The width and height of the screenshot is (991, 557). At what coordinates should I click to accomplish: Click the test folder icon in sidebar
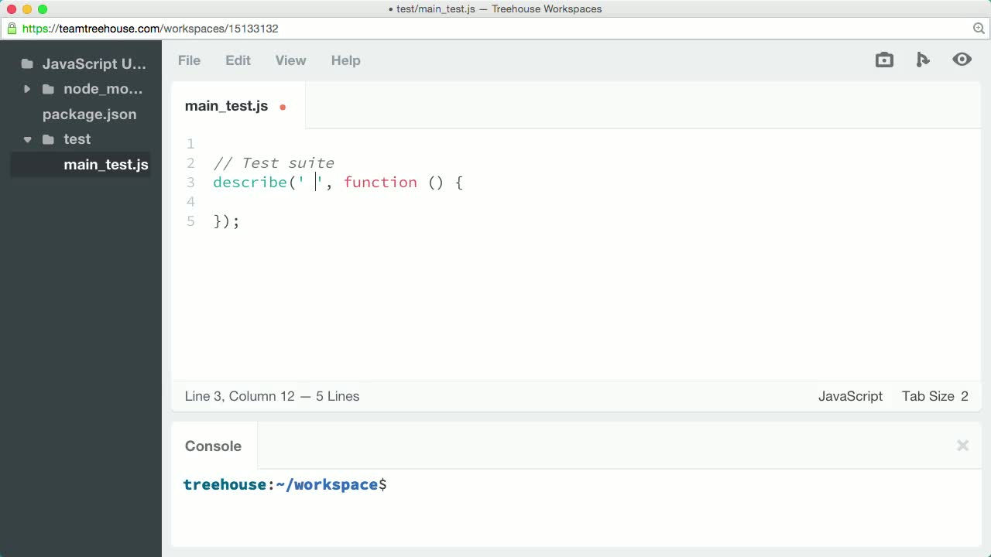pos(48,139)
